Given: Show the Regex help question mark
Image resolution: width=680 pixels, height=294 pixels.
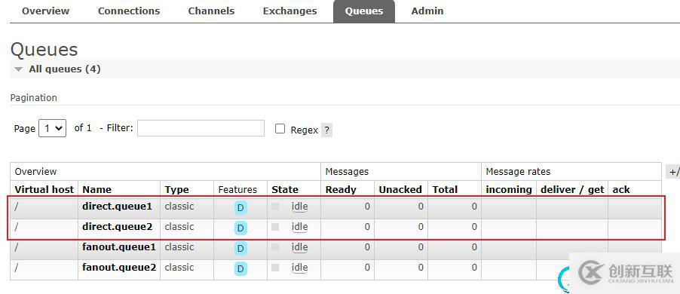Looking at the screenshot, I should tap(326, 130).
